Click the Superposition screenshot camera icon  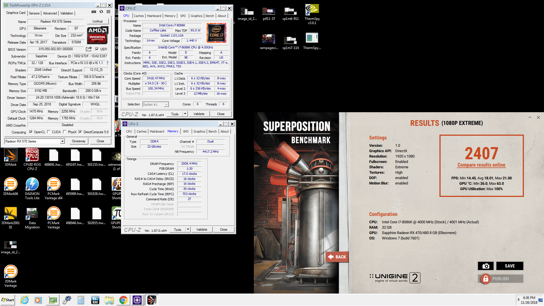(486, 266)
